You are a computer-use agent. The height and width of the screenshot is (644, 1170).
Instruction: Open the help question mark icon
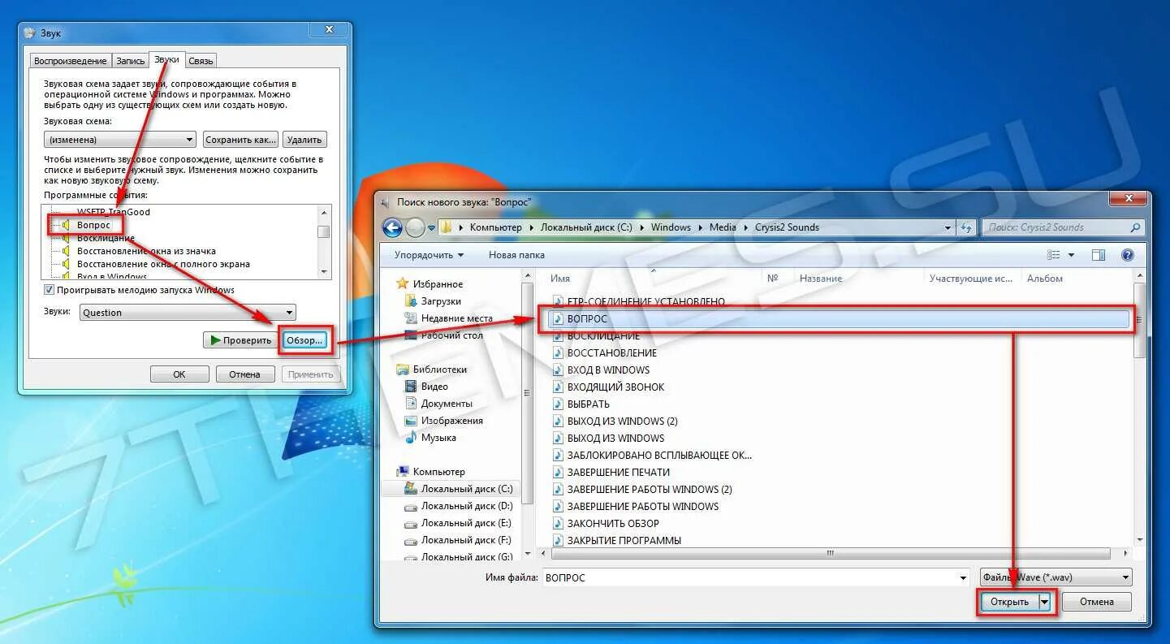[1127, 255]
